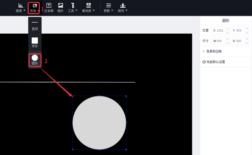Select the gray circle on canvas
This screenshot has width=252, height=155.
(x=99, y=123)
